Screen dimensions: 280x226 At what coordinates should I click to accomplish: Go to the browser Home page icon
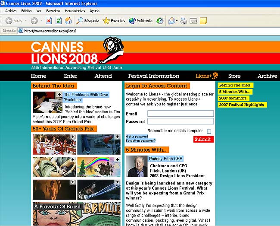68,20
